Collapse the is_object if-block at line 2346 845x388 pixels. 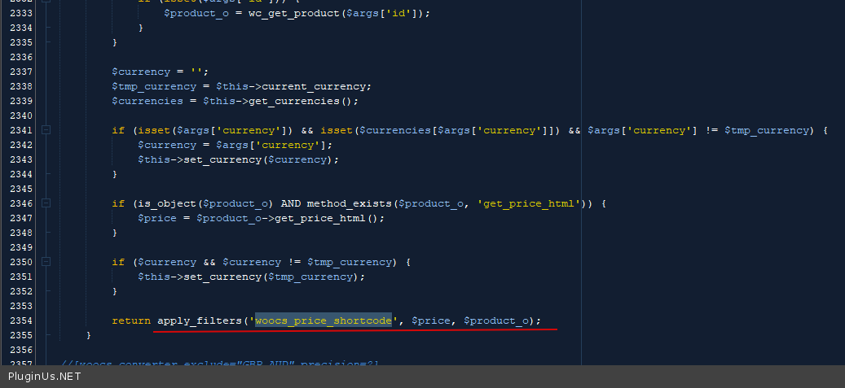46,203
